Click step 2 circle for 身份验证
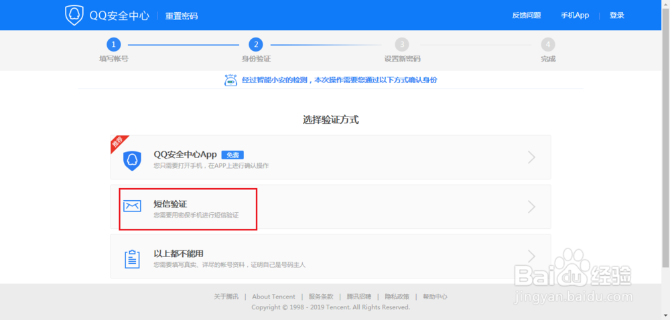This screenshot has height=320, width=670. [255, 44]
